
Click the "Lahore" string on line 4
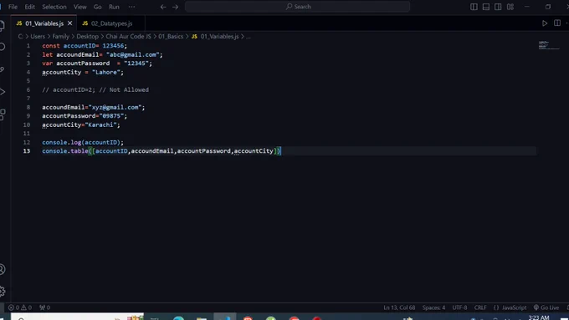pos(106,72)
